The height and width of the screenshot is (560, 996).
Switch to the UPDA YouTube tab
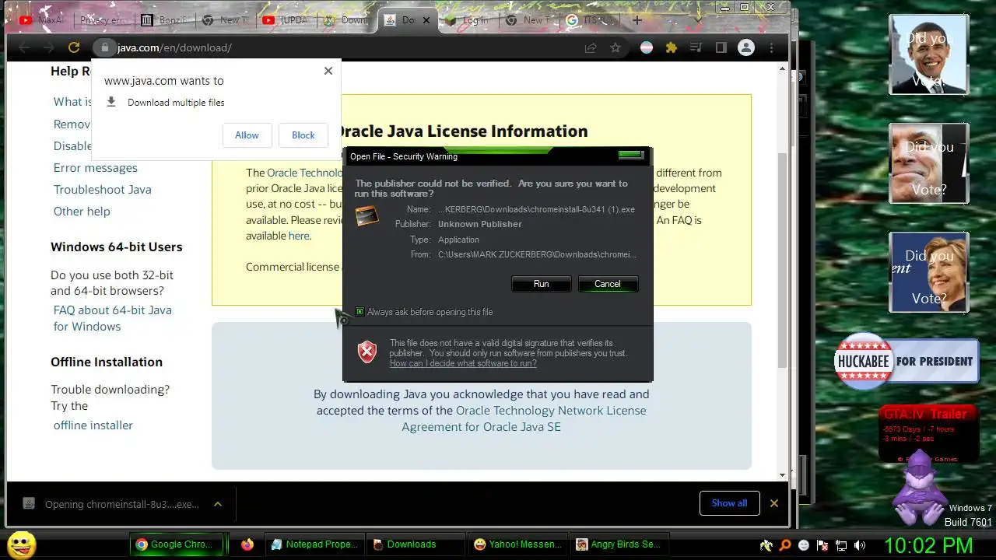[x=286, y=20]
